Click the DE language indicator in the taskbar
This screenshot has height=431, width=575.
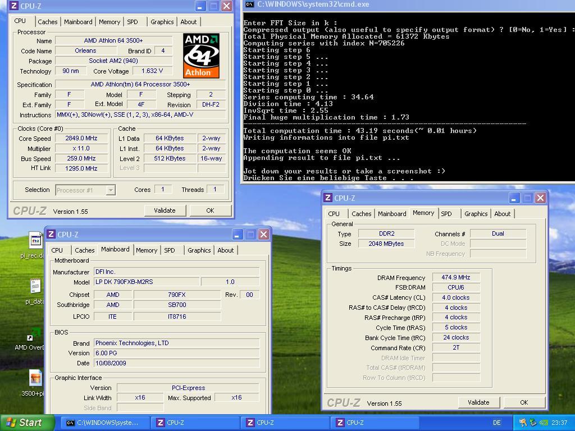pyautogui.click(x=496, y=423)
